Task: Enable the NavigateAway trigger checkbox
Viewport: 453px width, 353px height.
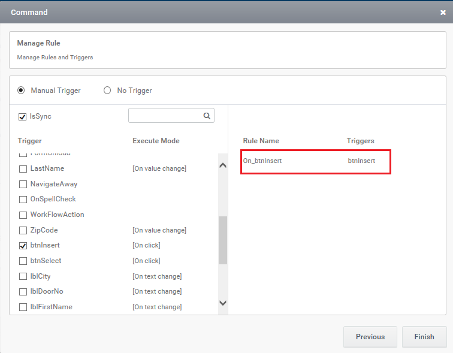Action: 23,185
